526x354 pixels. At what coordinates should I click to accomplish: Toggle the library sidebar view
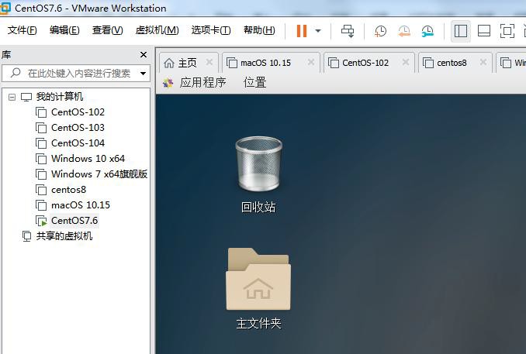coord(461,31)
